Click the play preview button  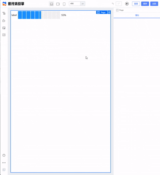[x=127, y=4]
